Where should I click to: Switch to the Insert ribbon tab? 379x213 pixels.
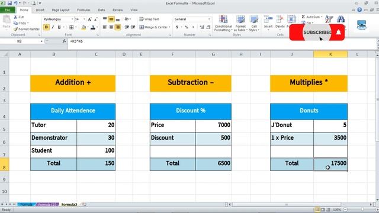[x=40, y=10]
